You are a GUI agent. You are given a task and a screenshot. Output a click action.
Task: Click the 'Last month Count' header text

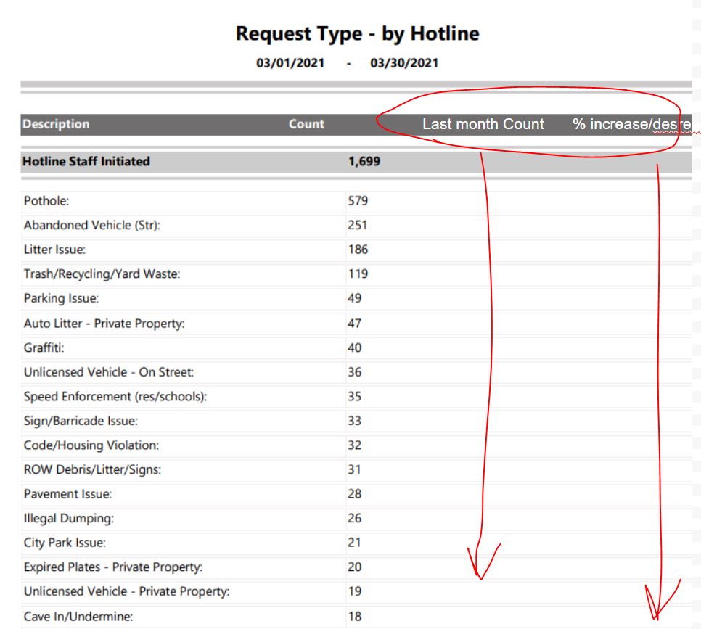click(483, 124)
